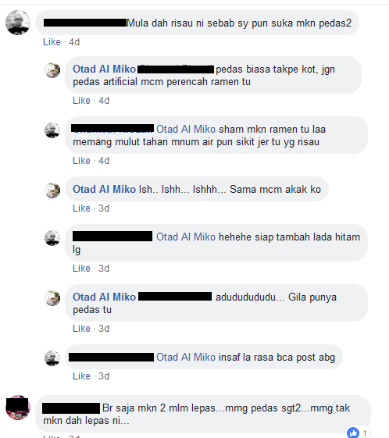Screen dimensions: 389x438
Task: Click the 4d timestamp under top comment
Action: pyautogui.click(x=74, y=42)
